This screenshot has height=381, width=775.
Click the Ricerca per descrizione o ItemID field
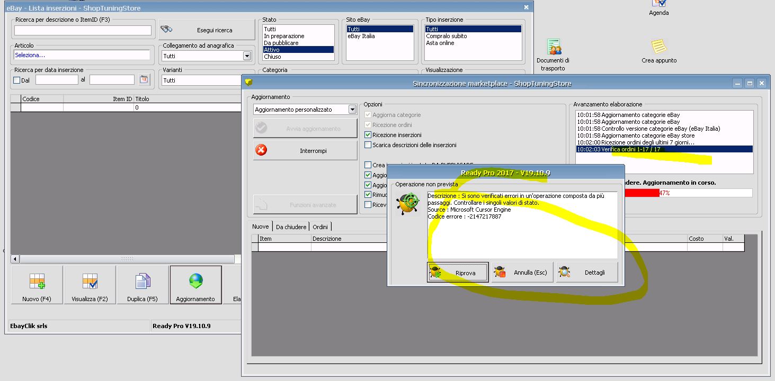click(83, 30)
